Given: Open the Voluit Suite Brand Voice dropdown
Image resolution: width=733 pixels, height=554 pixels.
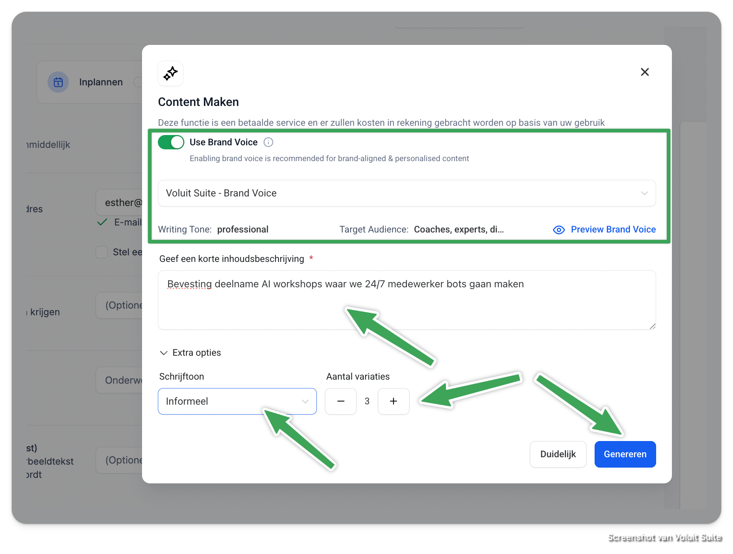Looking at the screenshot, I should click(407, 193).
